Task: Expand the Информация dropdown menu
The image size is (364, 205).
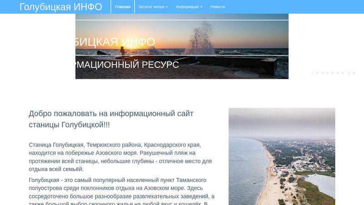Action: 189,7
